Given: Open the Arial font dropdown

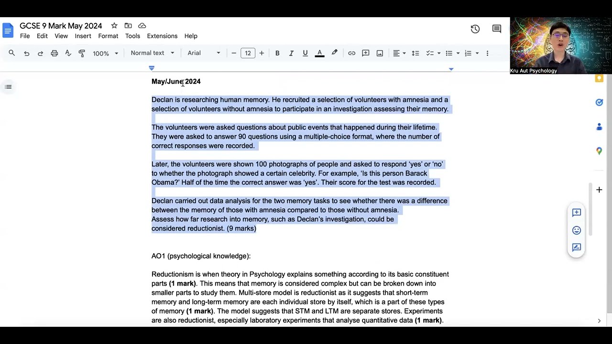Looking at the screenshot, I should click(x=204, y=53).
